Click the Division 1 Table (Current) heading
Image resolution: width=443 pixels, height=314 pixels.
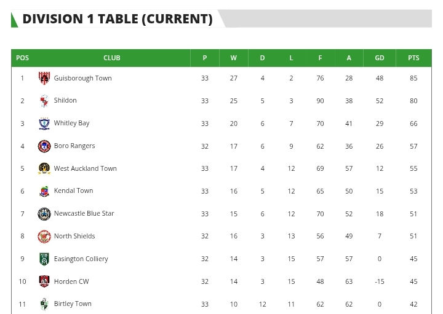tap(117, 19)
